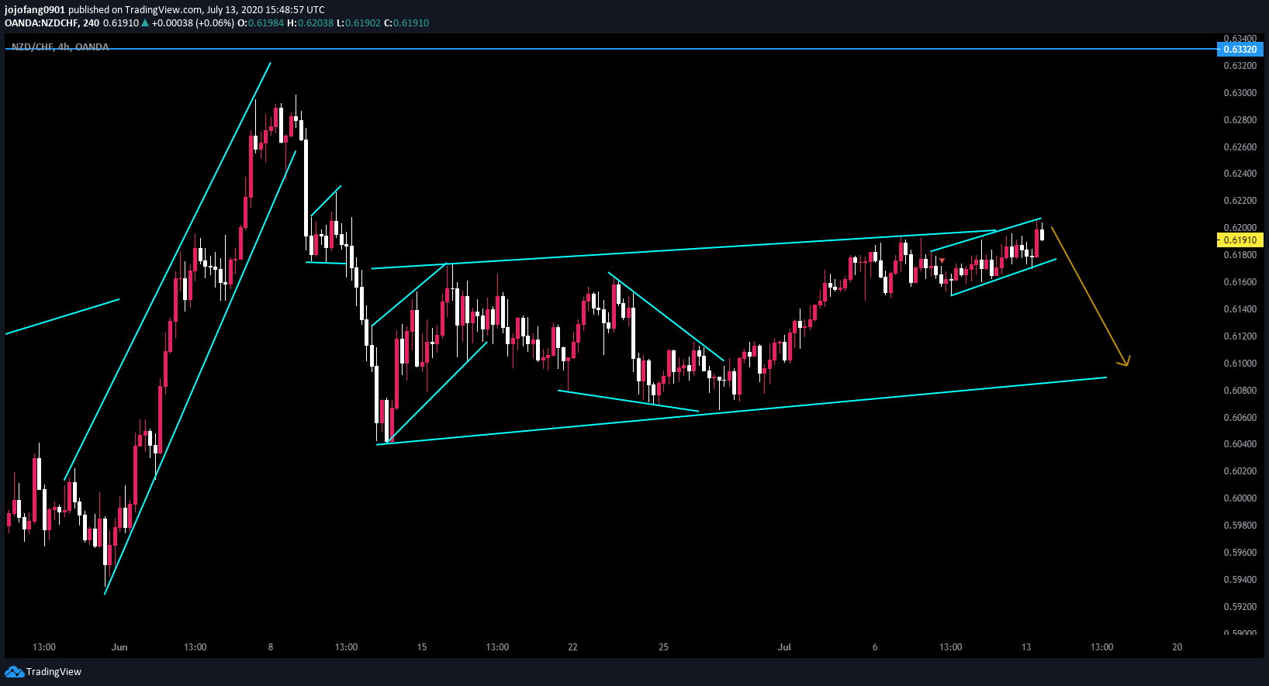Click the 0.60800 price axis label

pyautogui.click(x=1240, y=391)
